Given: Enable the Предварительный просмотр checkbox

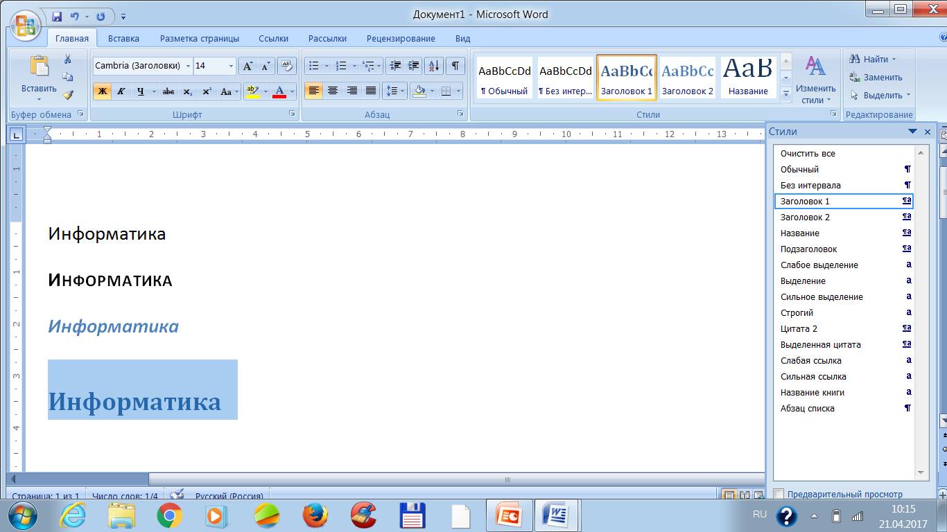Looking at the screenshot, I should coord(779,494).
